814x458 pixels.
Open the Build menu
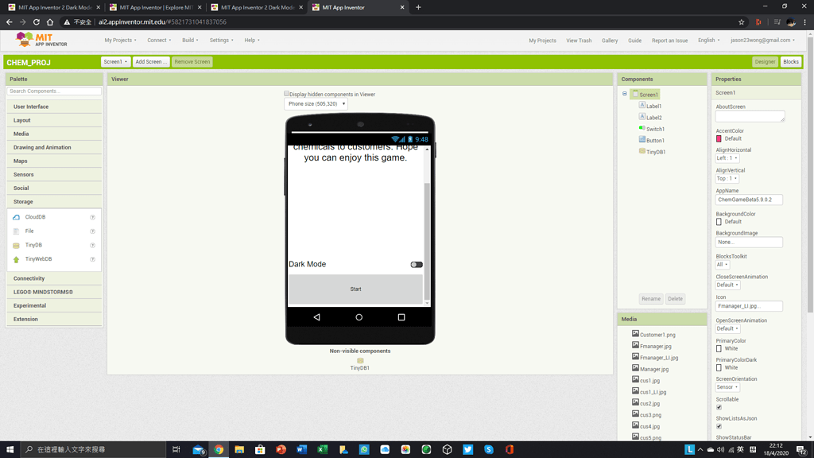[188, 39]
